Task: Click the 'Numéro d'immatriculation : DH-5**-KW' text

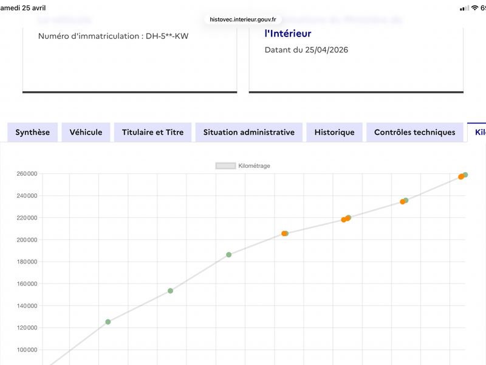Action: click(x=113, y=36)
